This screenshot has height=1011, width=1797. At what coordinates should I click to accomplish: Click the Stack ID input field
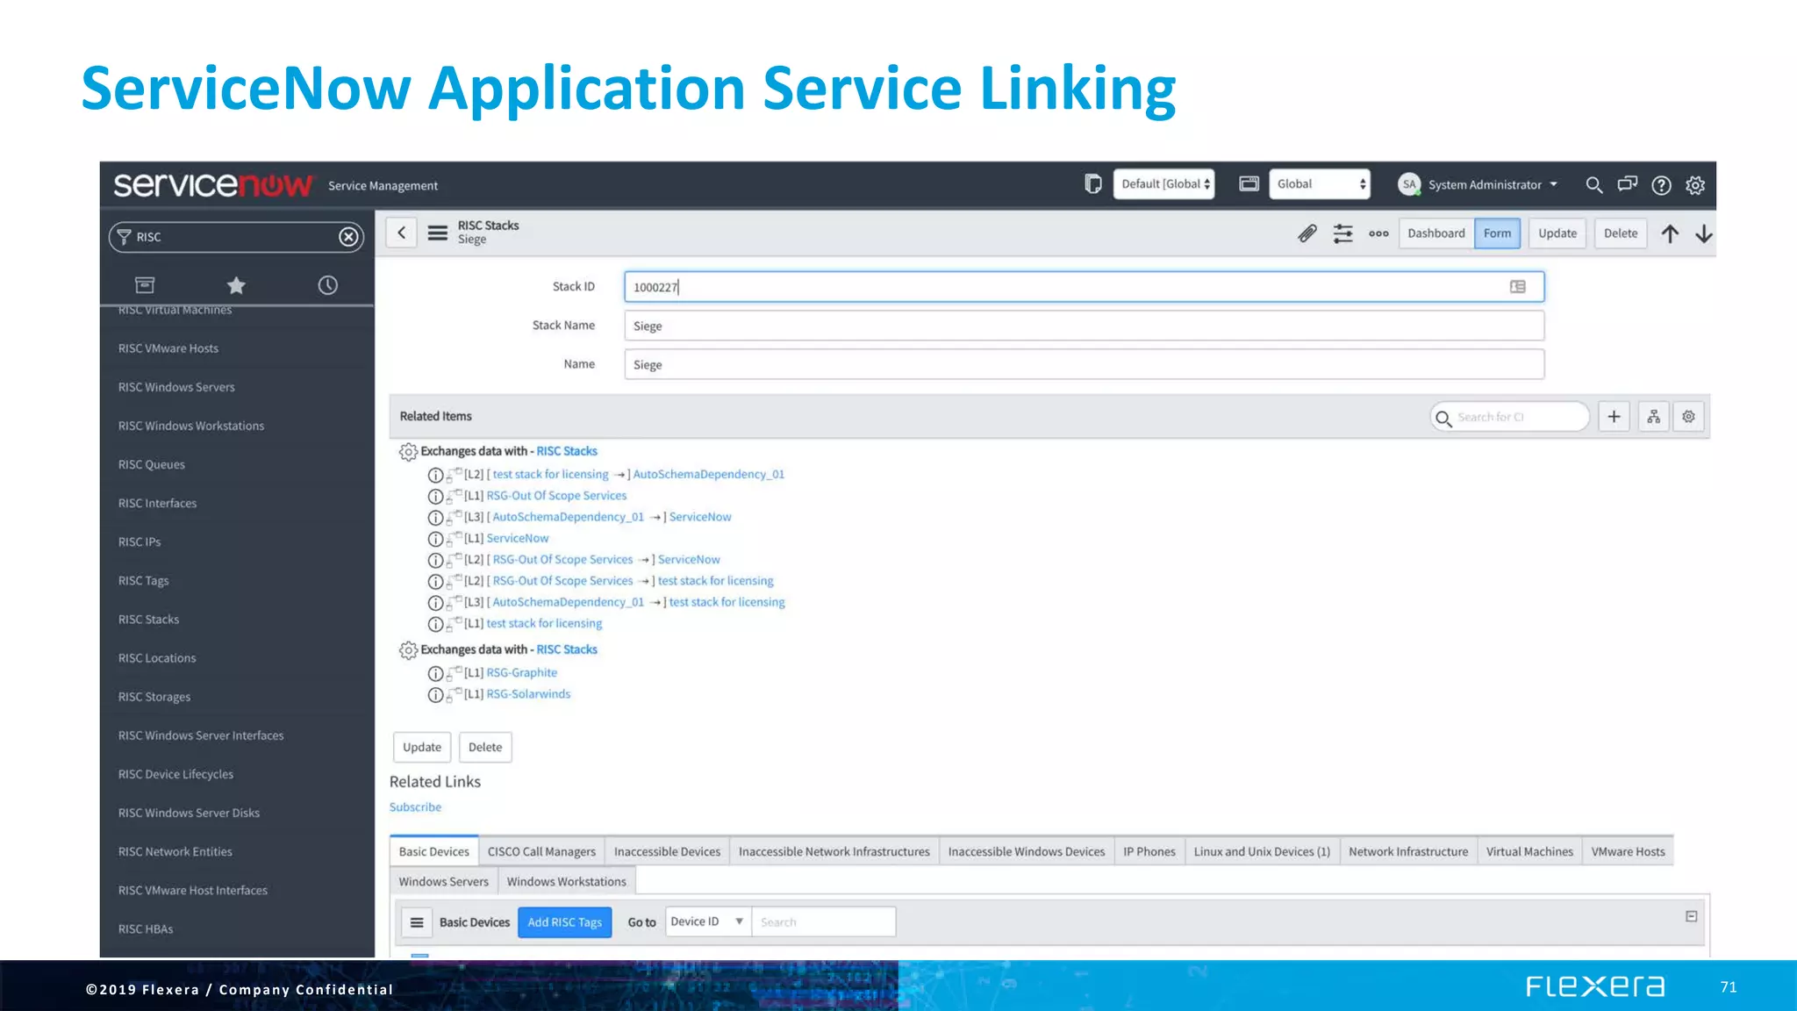[1084, 287]
